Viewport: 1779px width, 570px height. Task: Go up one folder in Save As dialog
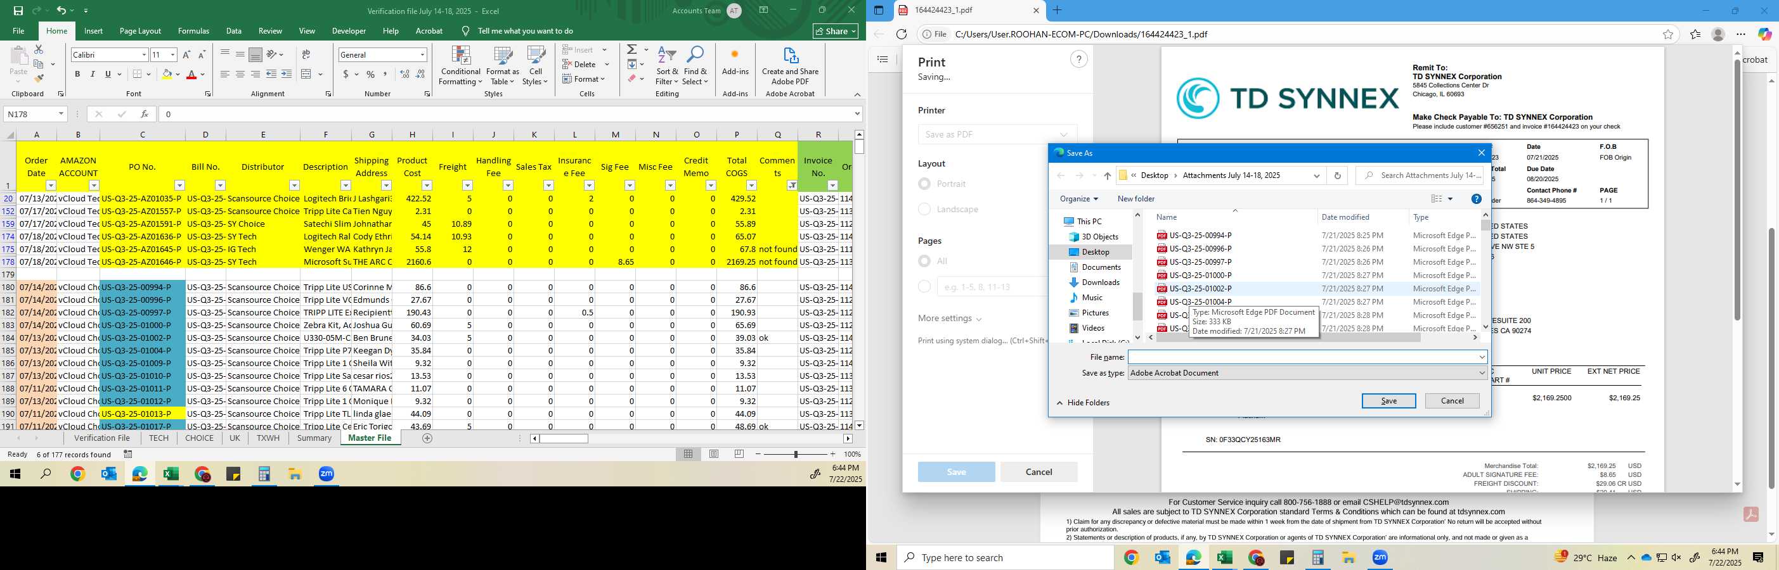click(x=1107, y=175)
